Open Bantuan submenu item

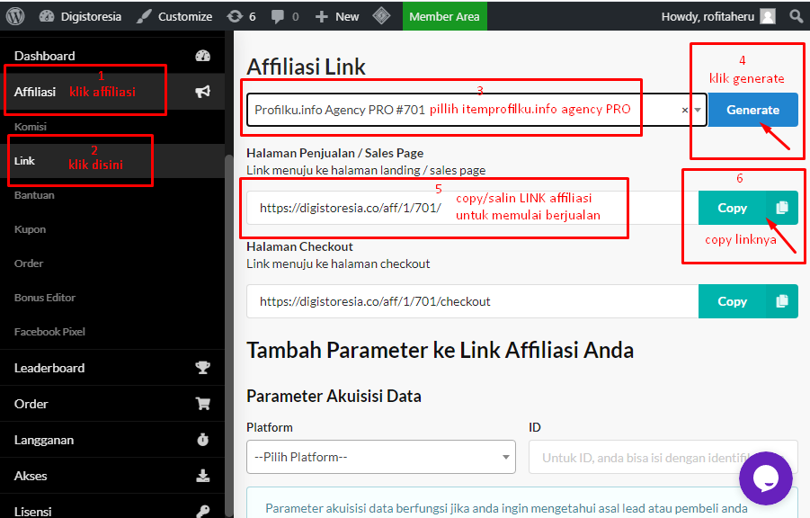click(34, 195)
